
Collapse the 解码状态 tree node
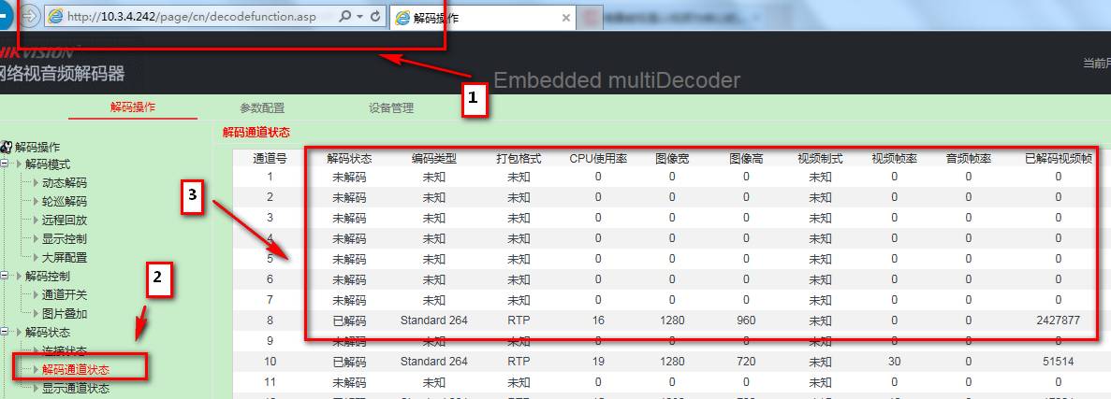(x=5, y=332)
